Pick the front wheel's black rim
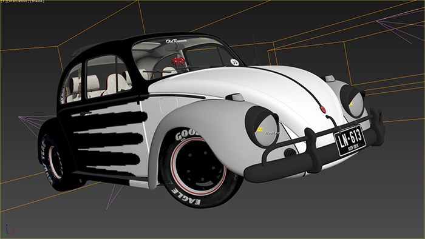Viewport: 425px width, 239px height. point(199,166)
